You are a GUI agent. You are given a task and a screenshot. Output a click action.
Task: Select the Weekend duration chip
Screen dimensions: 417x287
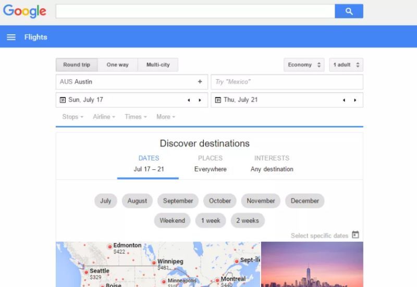[173, 220]
